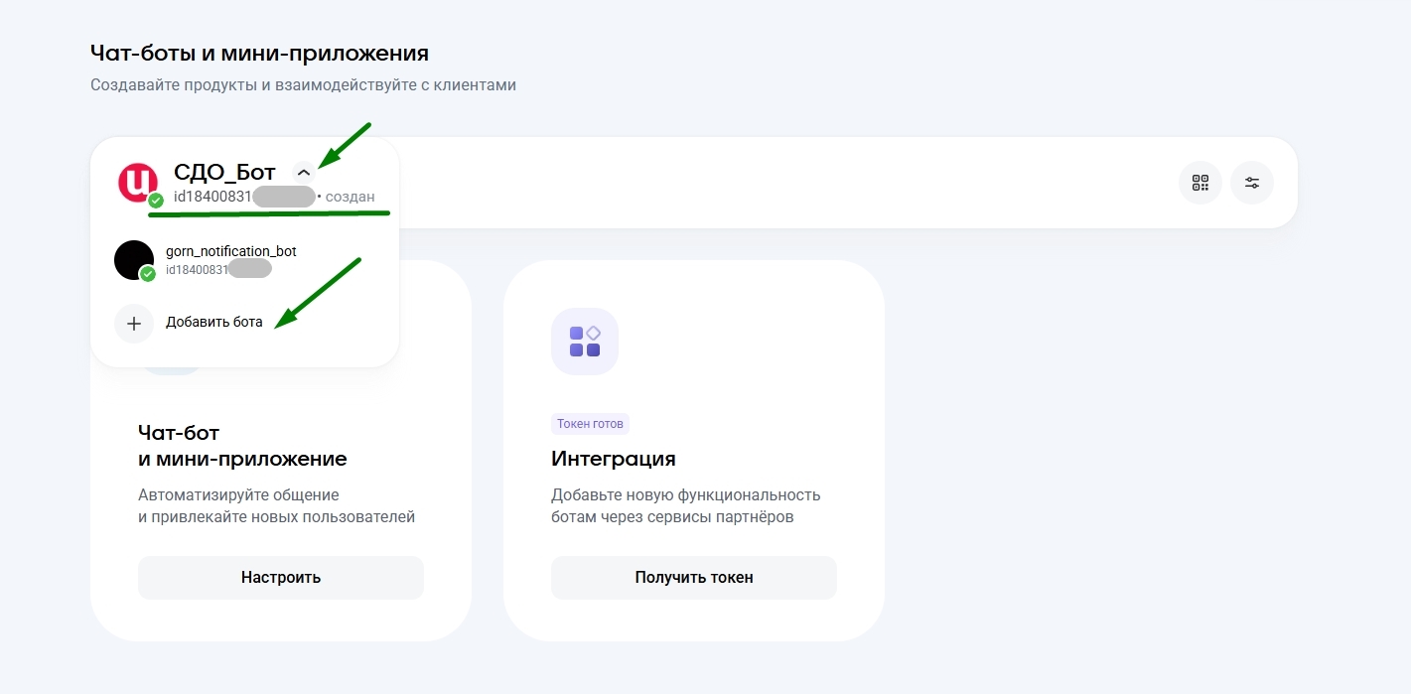This screenshot has width=1411, height=694.
Task: Click the Чат-боты и мини-приложения heading
Action: (259, 52)
